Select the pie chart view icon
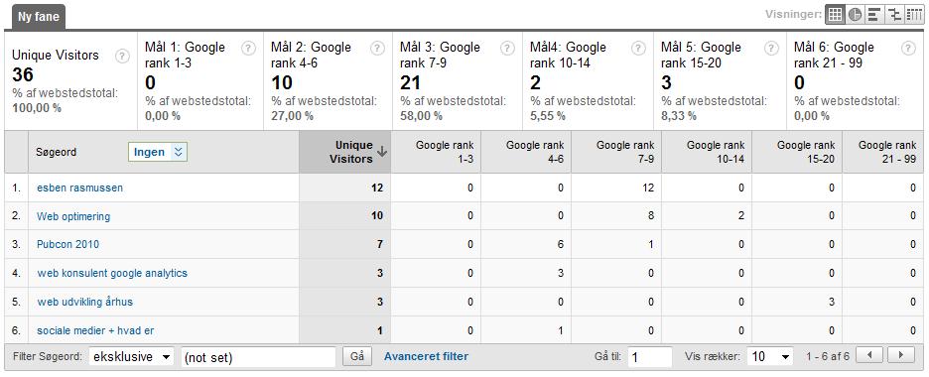929x377 pixels. click(855, 15)
